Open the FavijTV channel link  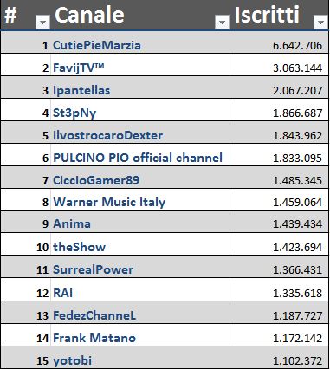point(79,68)
